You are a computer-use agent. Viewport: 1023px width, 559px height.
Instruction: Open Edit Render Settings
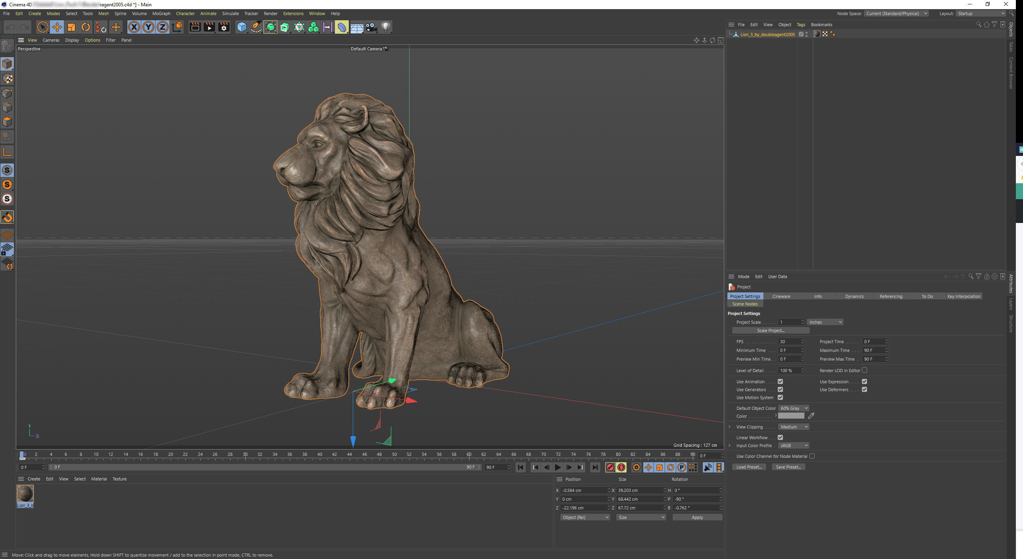(x=223, y=27)
